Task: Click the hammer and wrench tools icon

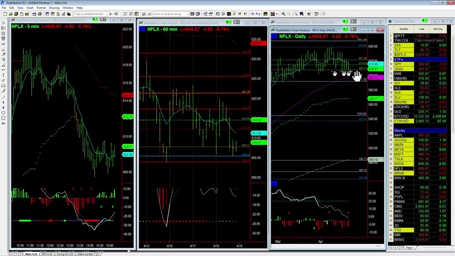Action: (309, 14)
